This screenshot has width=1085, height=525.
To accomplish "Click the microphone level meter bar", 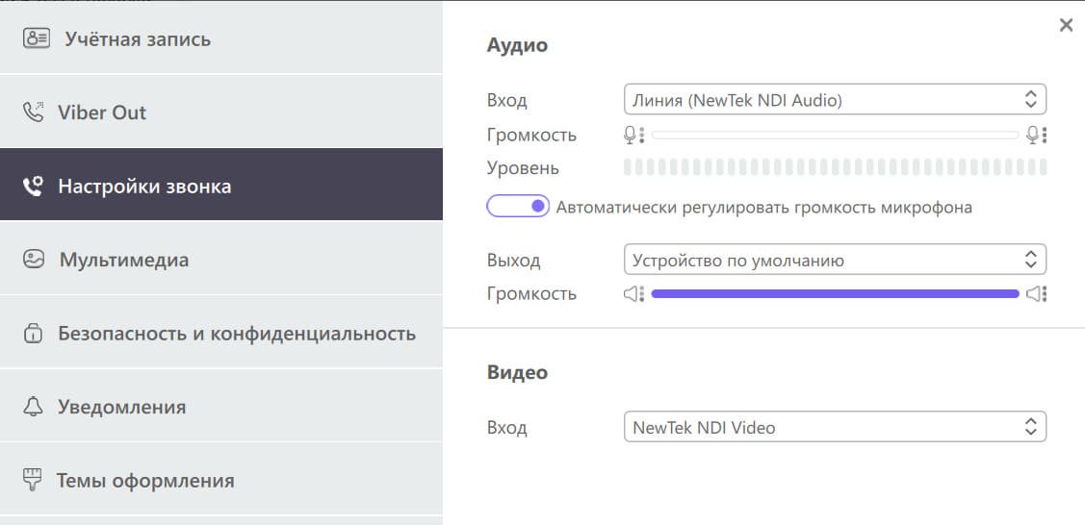I will [x=835, y=167].
